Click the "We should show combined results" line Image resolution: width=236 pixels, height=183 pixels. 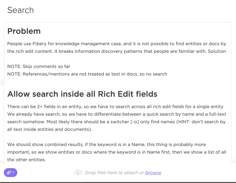pyautogui.click(x=106, y=144)
